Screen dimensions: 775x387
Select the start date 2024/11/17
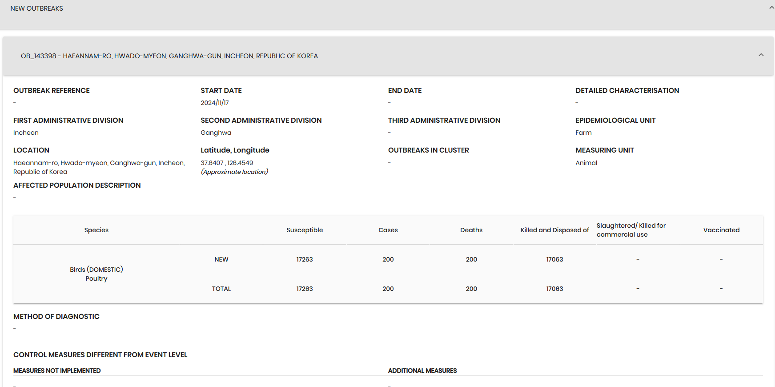[215, 103]
